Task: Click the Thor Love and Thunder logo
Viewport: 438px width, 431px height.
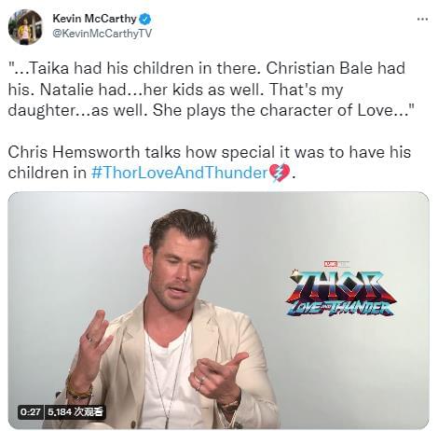Action: [340, 292]
